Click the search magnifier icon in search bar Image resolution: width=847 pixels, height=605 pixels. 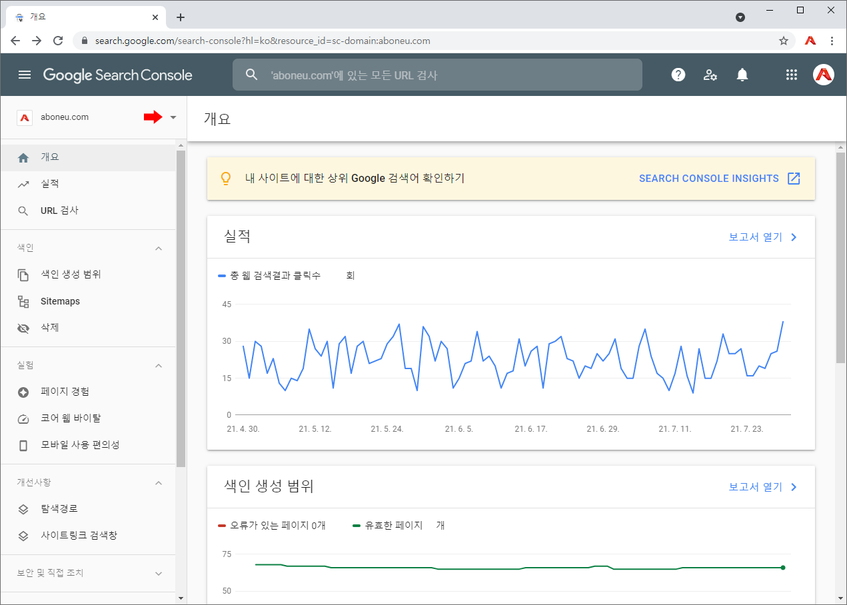251,75
